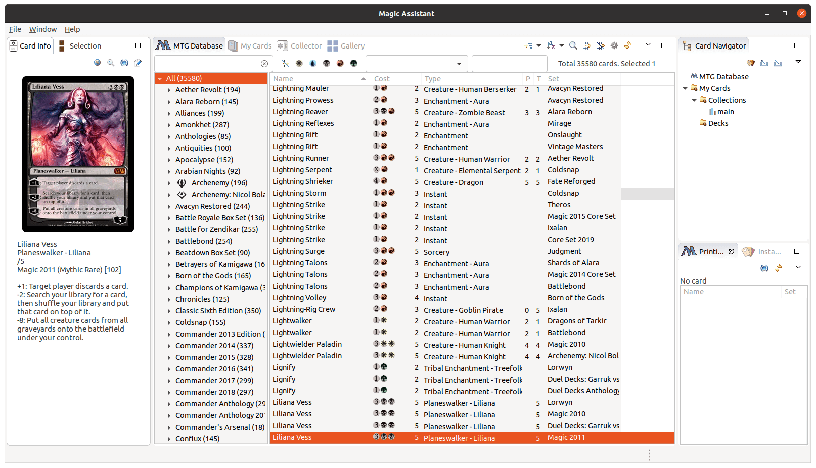The height and width of the screenshot is (468, 816).
Task: Open preferences with the gear icon
Action: point(614,45)
